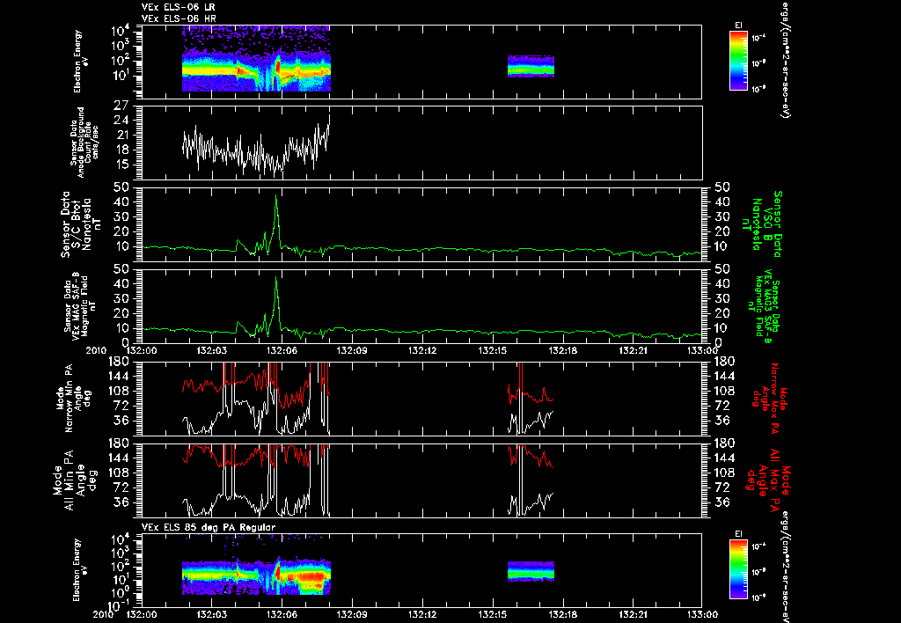Click the 'Narrow Min PA Angle' axis label
Image resolution: width=901 pixels, height=623 pixels.
(x=74, y=399)
